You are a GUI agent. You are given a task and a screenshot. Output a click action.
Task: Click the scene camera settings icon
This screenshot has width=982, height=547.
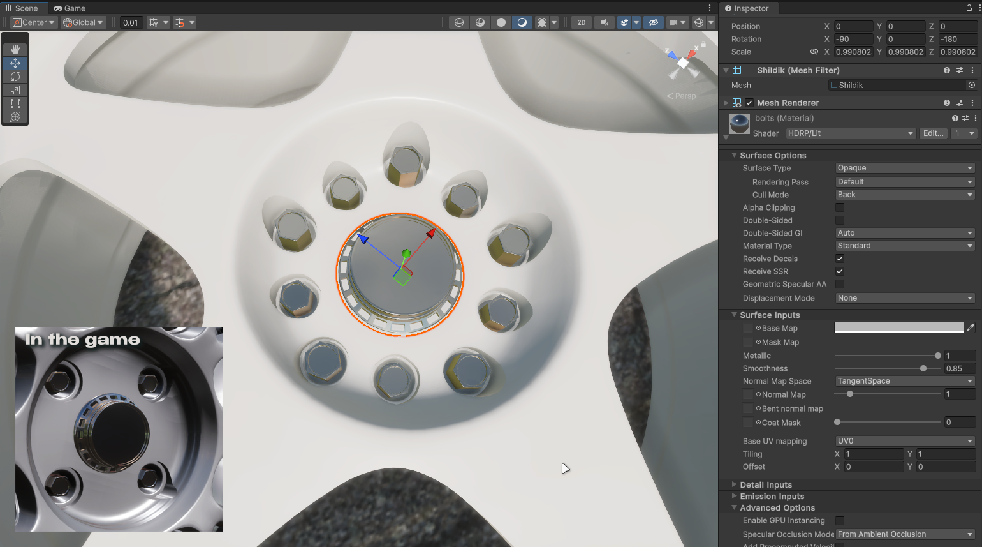(x=673, y=22)
